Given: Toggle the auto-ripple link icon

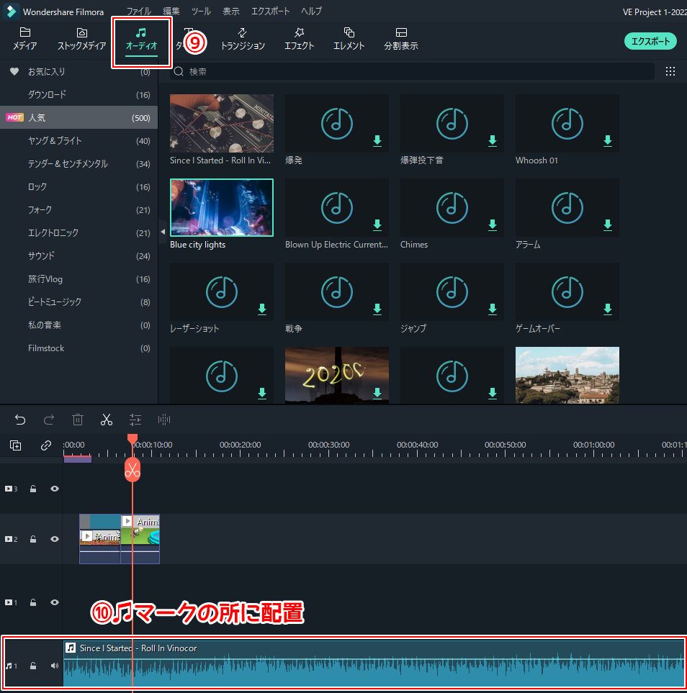Looking at the screenshot, I should point(46,445).
